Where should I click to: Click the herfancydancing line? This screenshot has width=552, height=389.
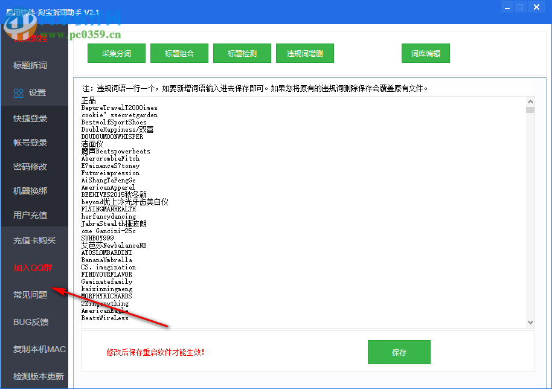109,216
